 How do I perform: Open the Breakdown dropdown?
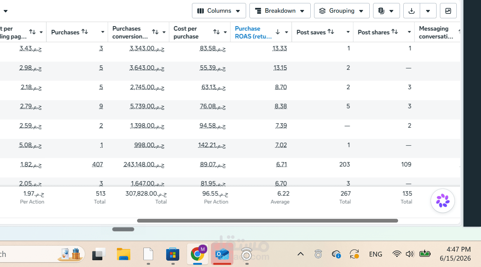[x=280, y=11]
